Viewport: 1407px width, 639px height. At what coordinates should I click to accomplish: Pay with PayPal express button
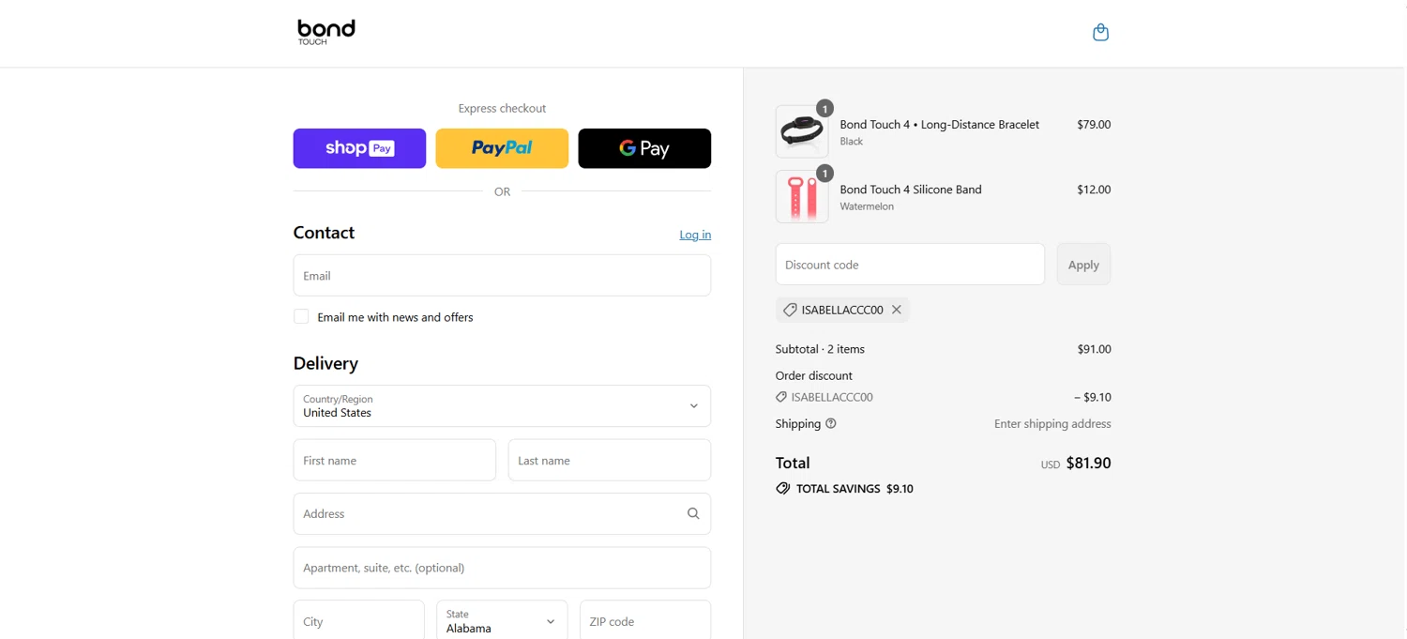pos(502,148)
